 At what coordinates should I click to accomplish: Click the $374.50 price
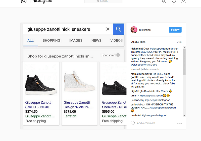click(x=31, y=112)
